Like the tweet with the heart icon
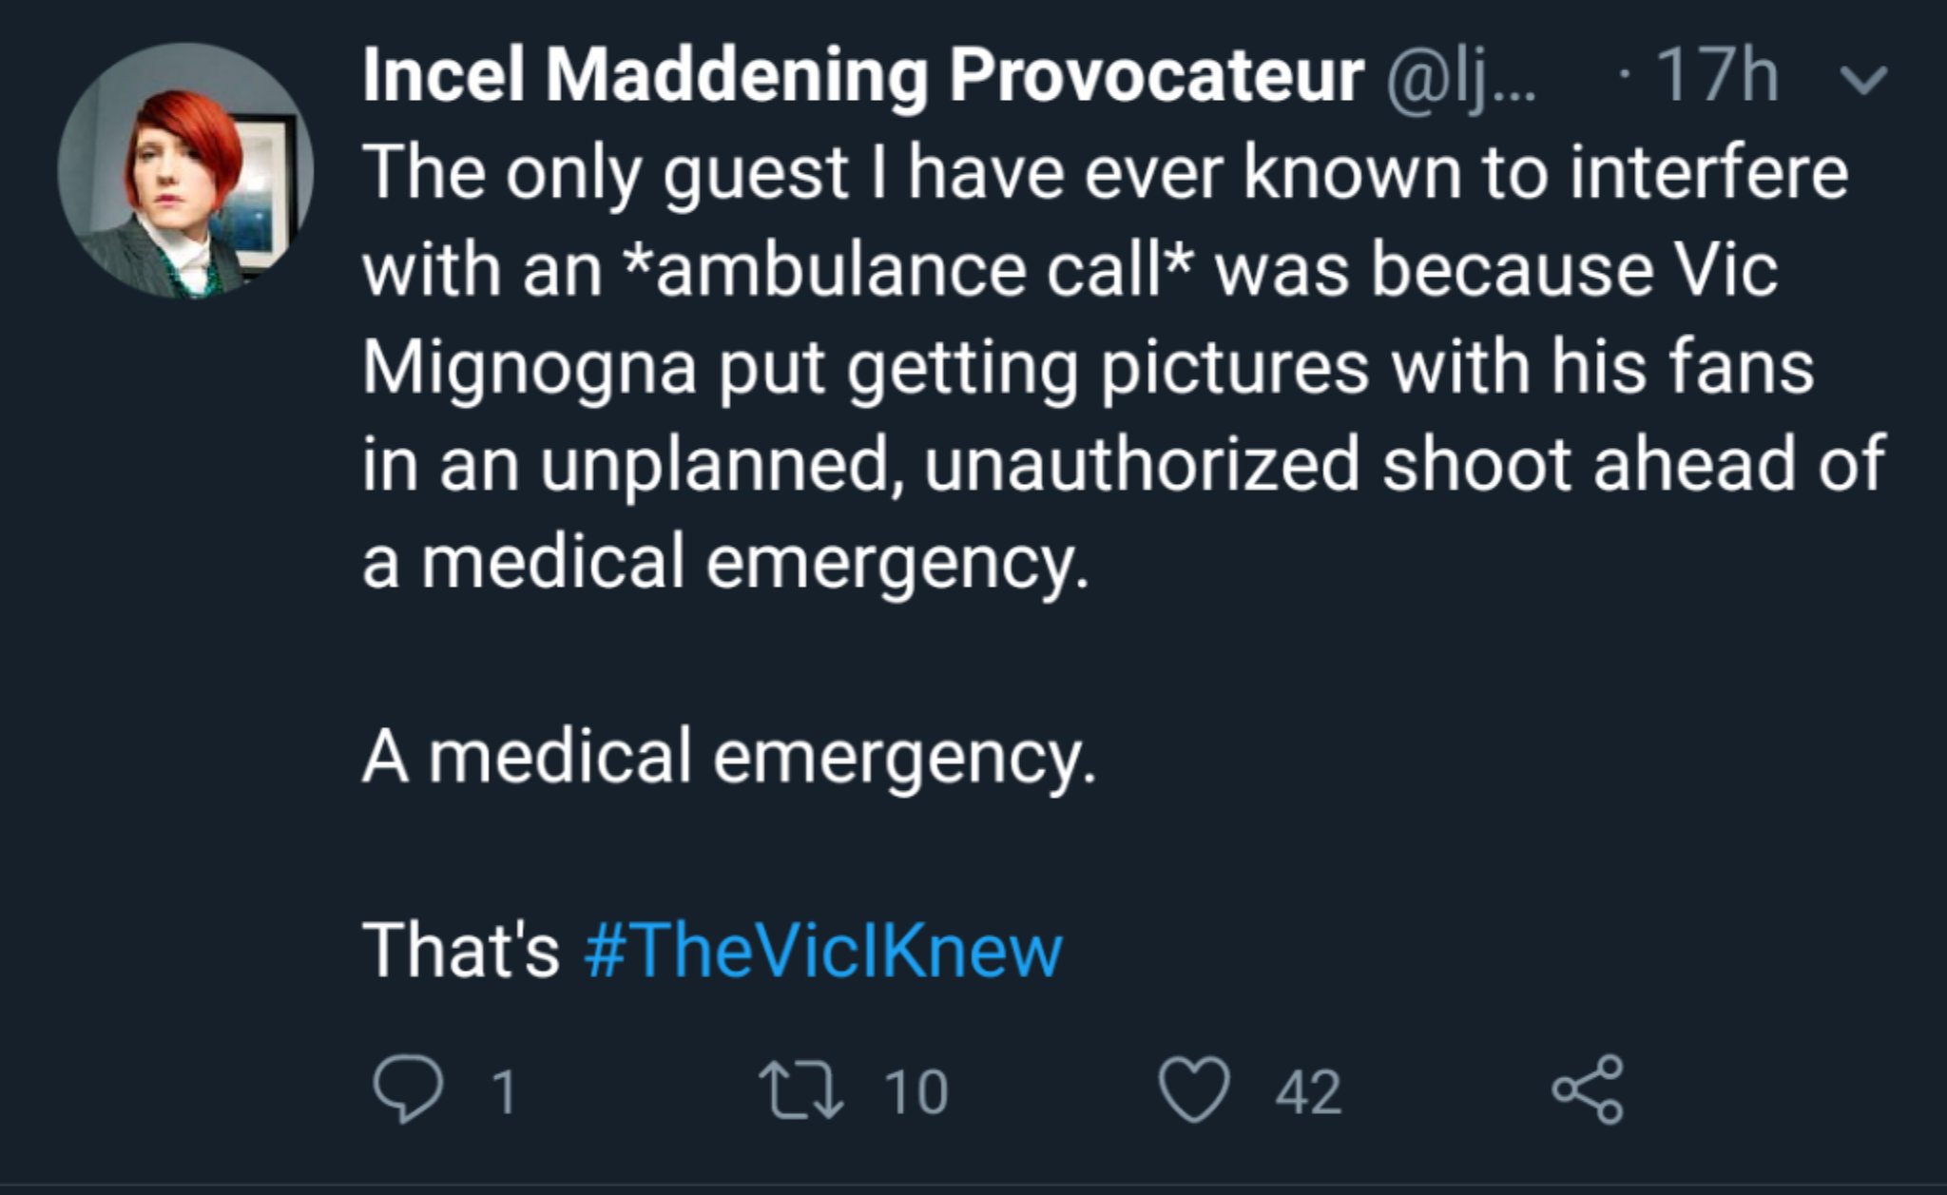The width and height of the screenshot is (1947, 1195). [1195, 1091]
